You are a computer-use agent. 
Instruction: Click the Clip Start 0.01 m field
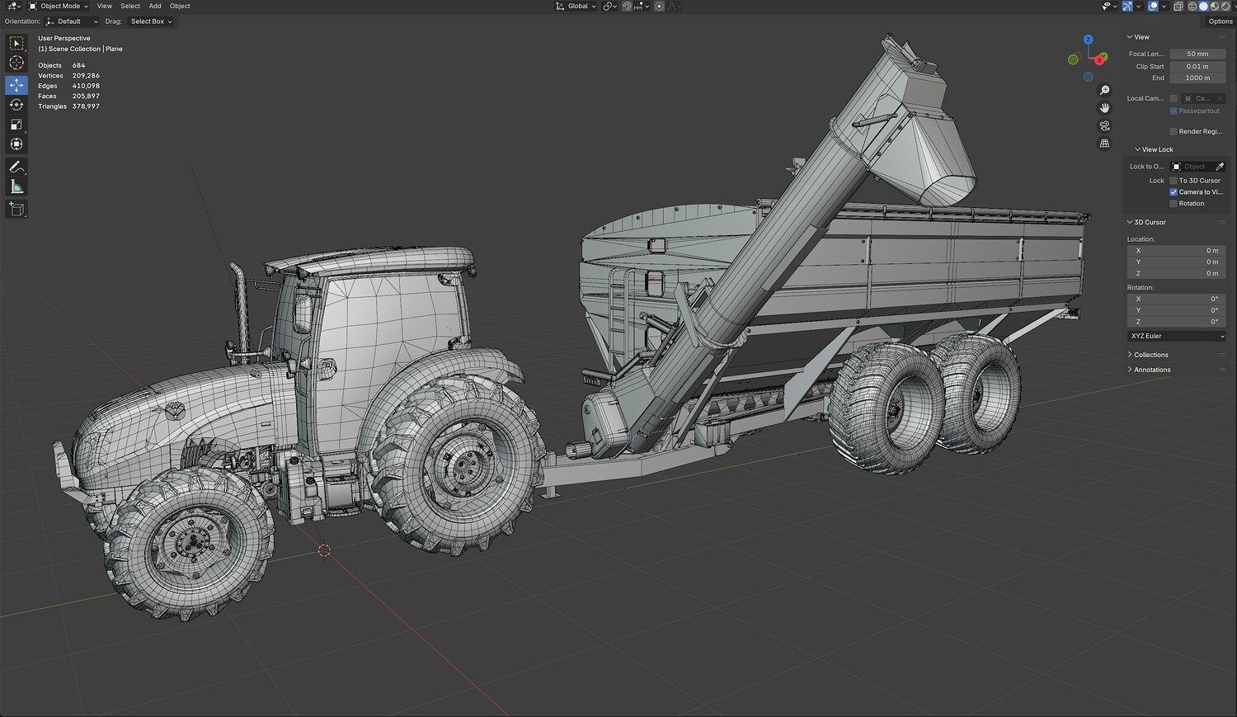[x=1197, y=66]
